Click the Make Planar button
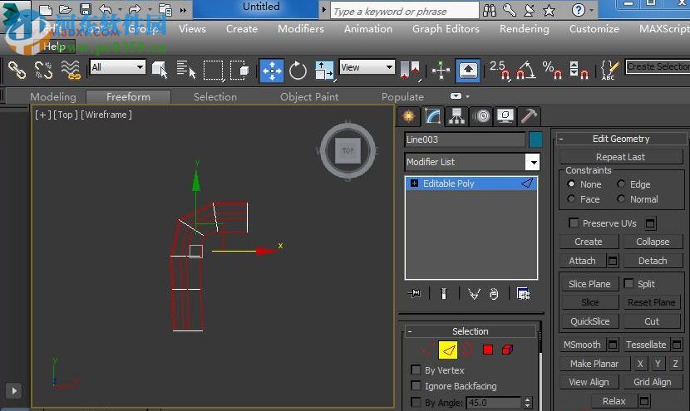 594,364
